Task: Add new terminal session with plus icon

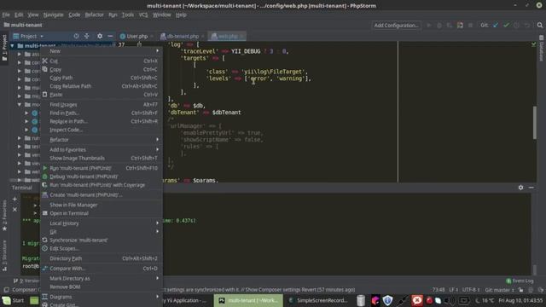Action: (x=15, y=199)
